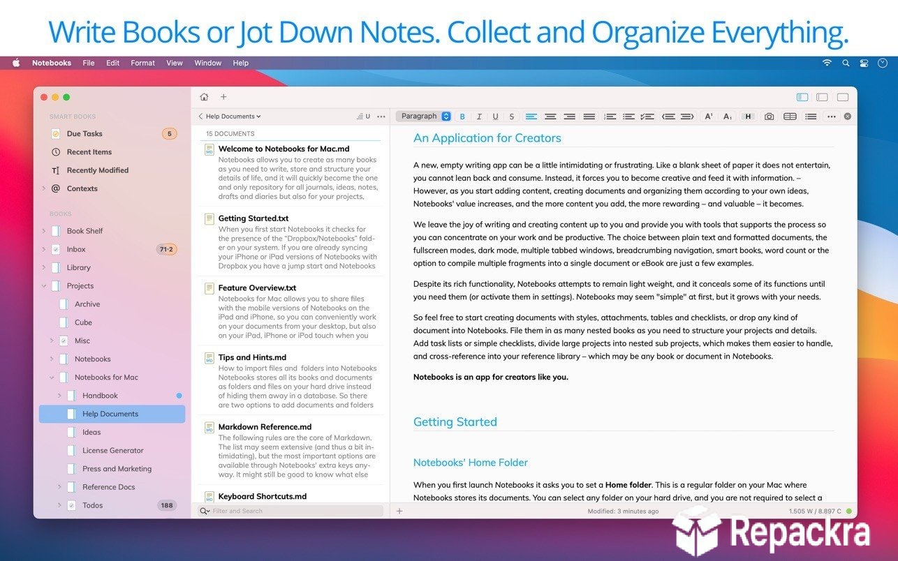Select Due Tasks smart book
The image size is (898, 561).
tap(112, 133)
